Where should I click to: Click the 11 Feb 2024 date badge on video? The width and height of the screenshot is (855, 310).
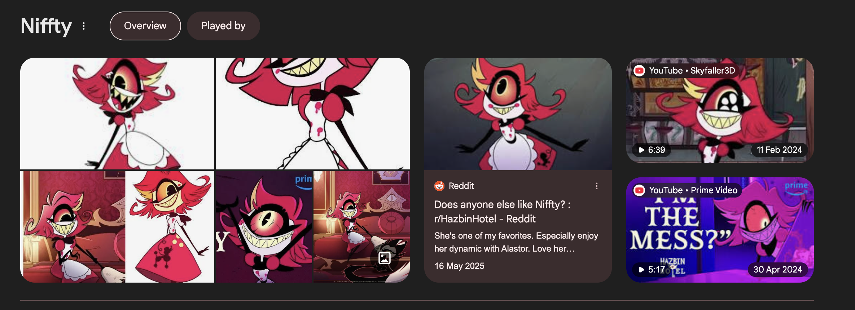[x=779, y=150]
